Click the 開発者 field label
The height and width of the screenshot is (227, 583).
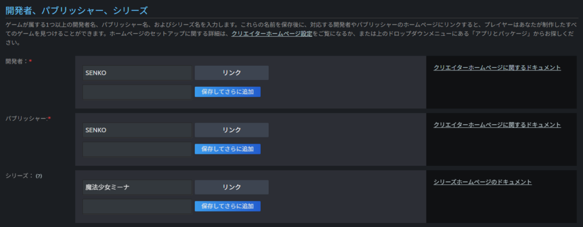[16, 61]
